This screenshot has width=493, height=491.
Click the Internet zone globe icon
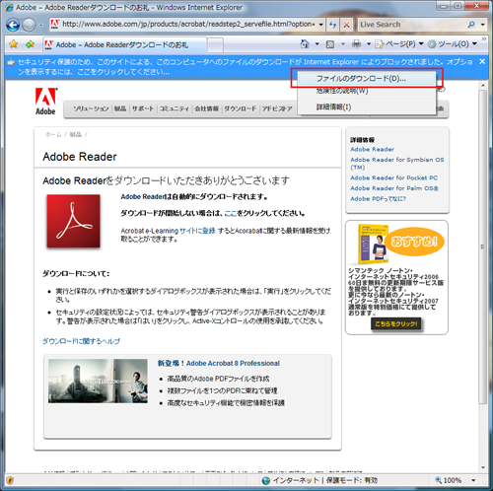(x=266, y=480)
